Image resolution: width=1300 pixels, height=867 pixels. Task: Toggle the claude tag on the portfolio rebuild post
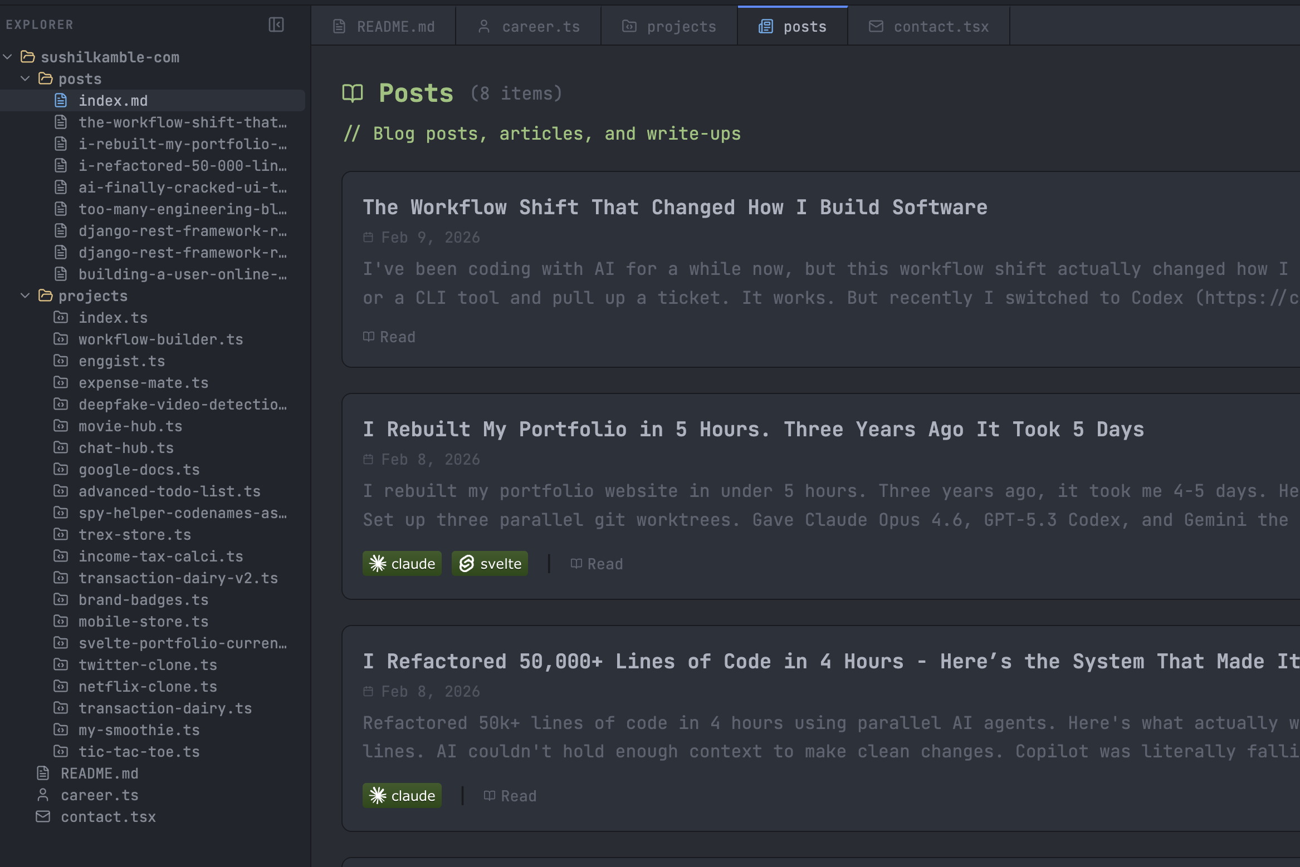click(x=402, y=563)
